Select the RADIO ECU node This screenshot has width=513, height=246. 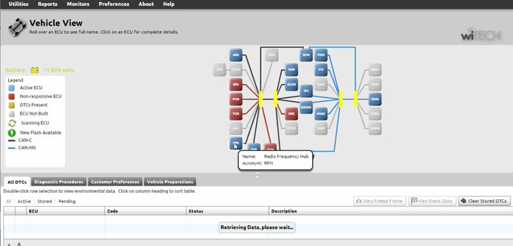tap(306, 107)
